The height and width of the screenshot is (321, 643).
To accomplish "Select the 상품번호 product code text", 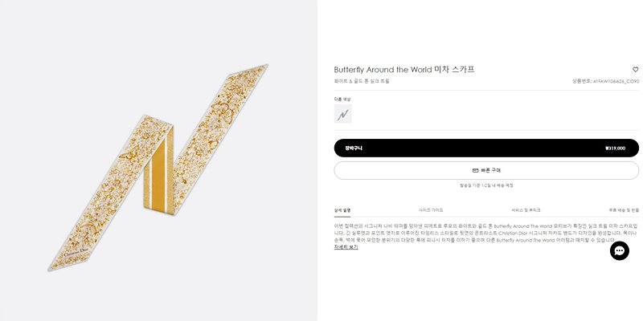I will click(606, 81).
